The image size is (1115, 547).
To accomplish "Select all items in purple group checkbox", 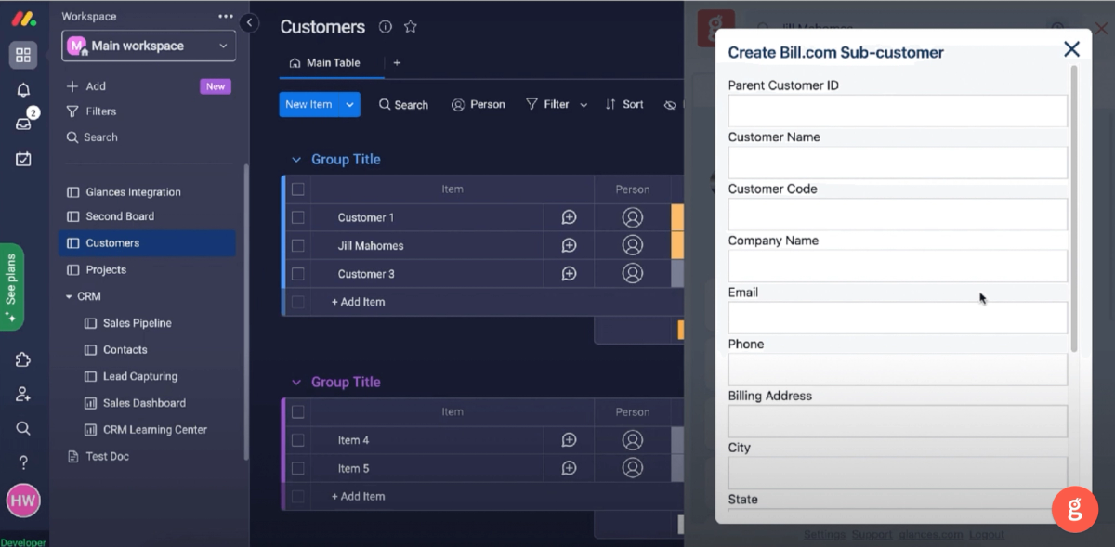I will 297,412.
